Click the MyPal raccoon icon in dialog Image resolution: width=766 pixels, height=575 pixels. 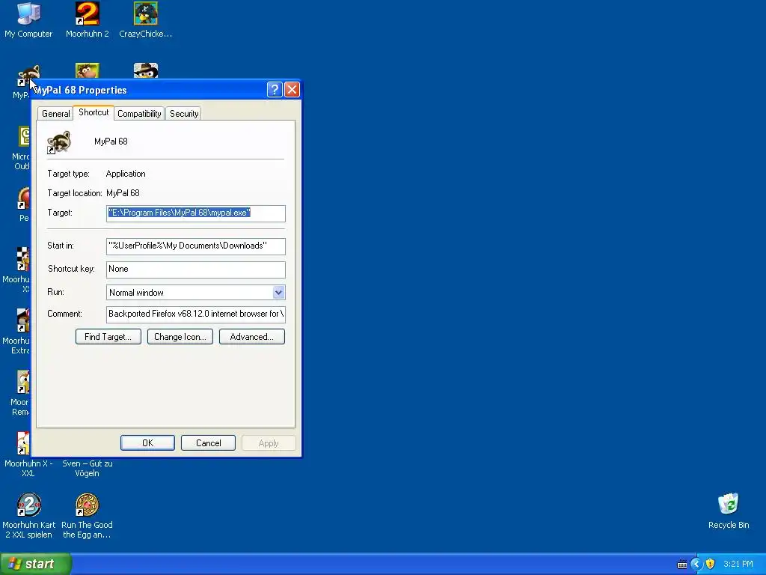[59, 142]
